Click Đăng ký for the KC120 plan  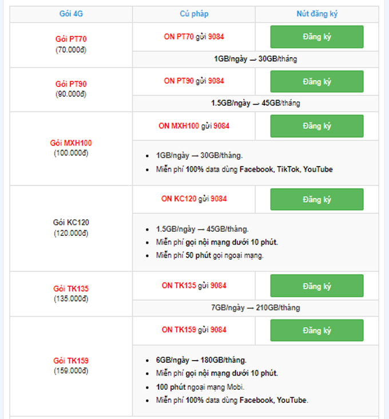point(316,200)
